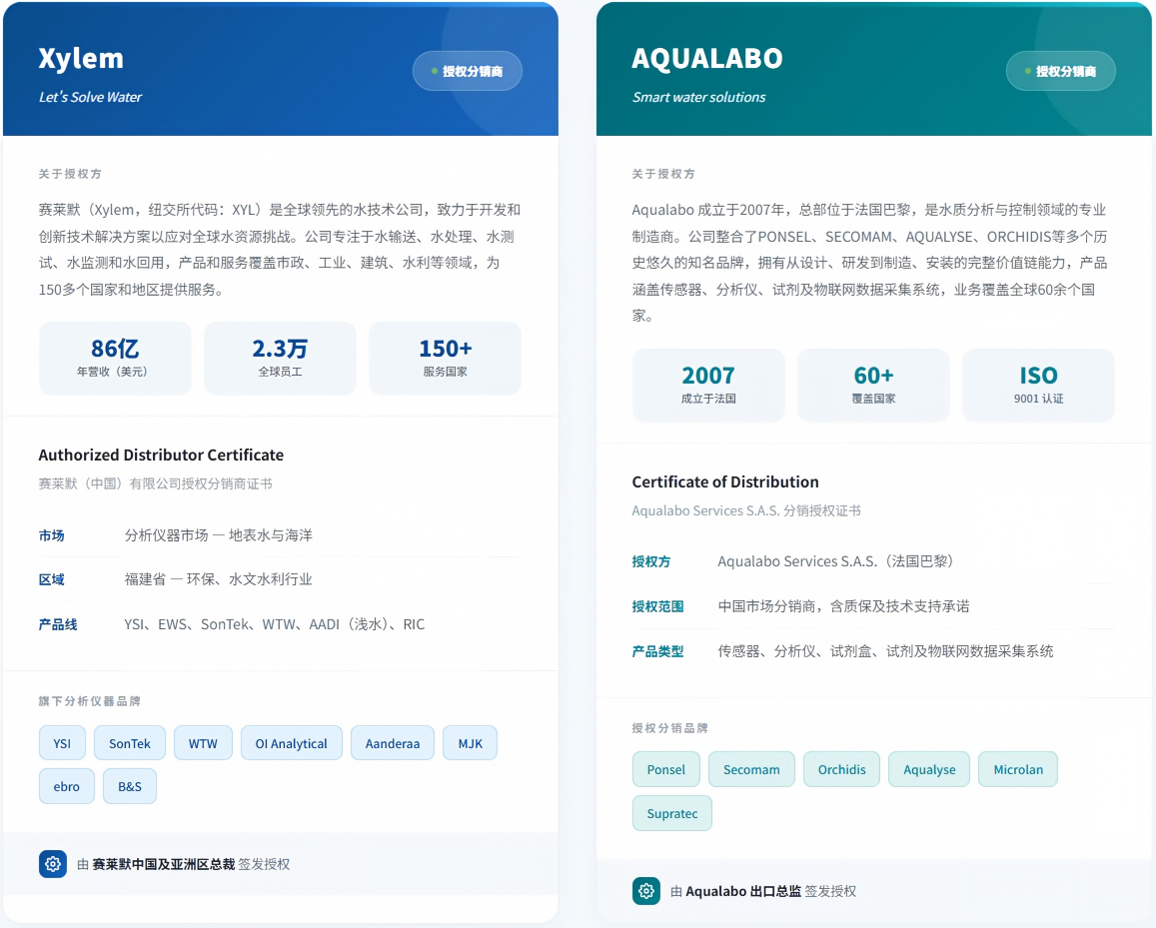
Task: Click the 旗下分析仪器品牌 section label
Action: click(x=89, y=701)
